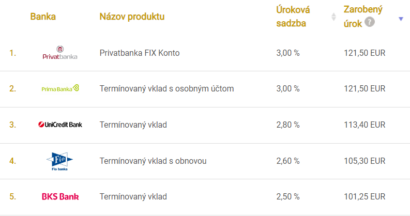This screenshot has width=410, height=216.
Task: Toggle Zarobený úrok sort arrow
Action: pos(401,19)
